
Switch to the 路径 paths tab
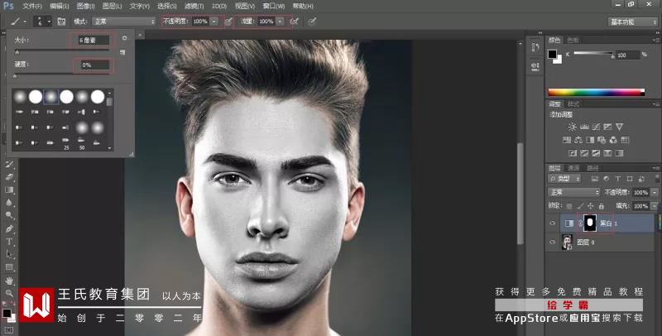pos(592,168)
